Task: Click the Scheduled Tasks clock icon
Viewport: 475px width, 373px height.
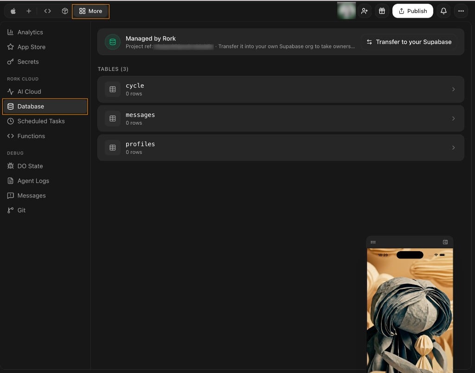Action: click(10, 121)
